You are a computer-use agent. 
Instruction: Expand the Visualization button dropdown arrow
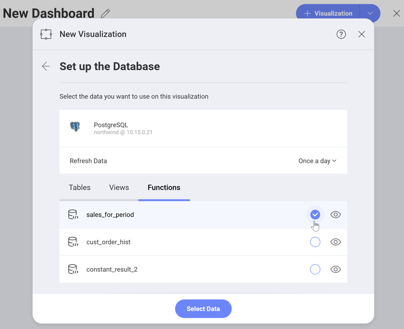click(x=370, y=13)
